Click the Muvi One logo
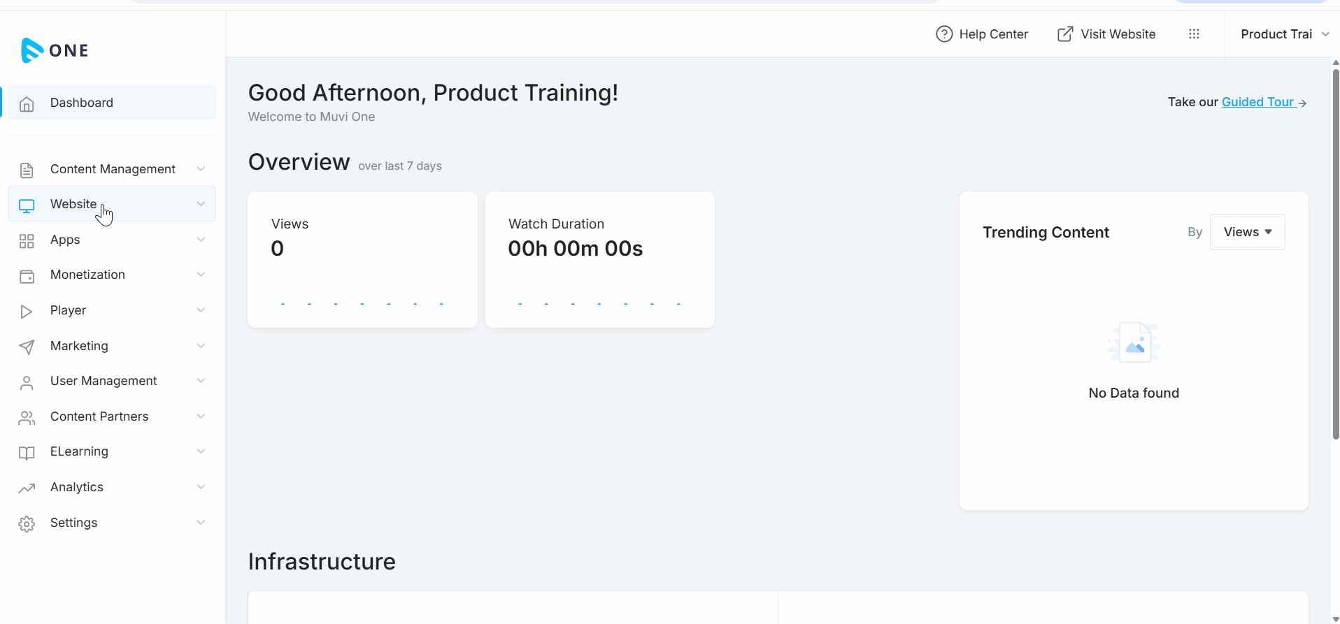 [x=55, y=50]
